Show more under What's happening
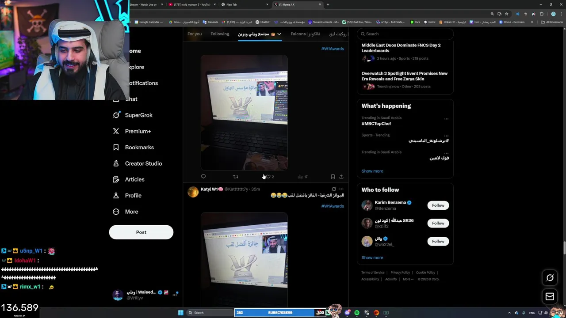The width and height of the screenshot is (566, 318). pos(372,171)
